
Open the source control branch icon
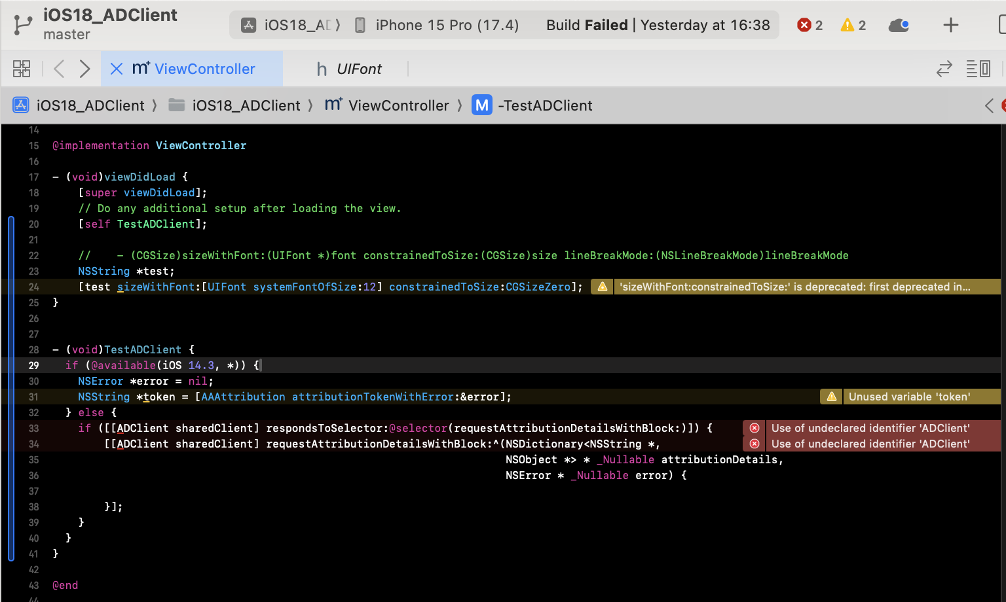[23, 25]
